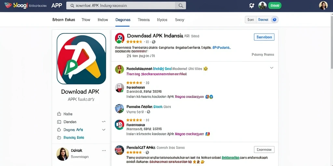Screen dimensions: 333x166
Task: Open the notification icon in header
Action: [252, 6]
